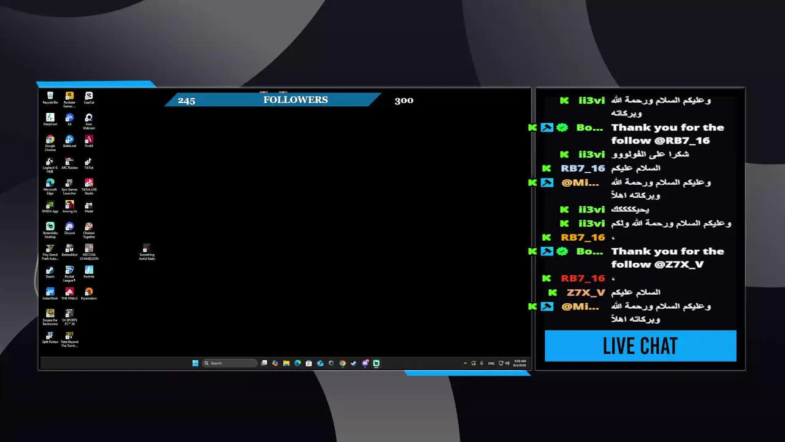
Task: Open the CapCut desktop shortcut
Action: pyautogui.click(x=89, y=98)
